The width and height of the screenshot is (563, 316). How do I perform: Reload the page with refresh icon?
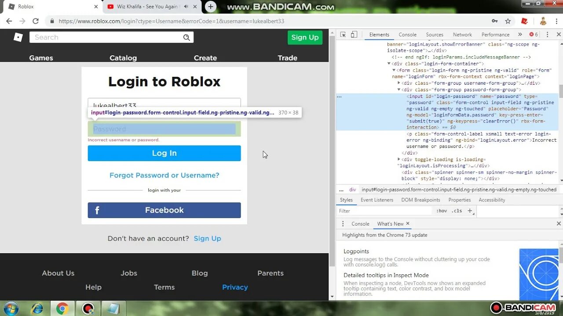[36, 21]
